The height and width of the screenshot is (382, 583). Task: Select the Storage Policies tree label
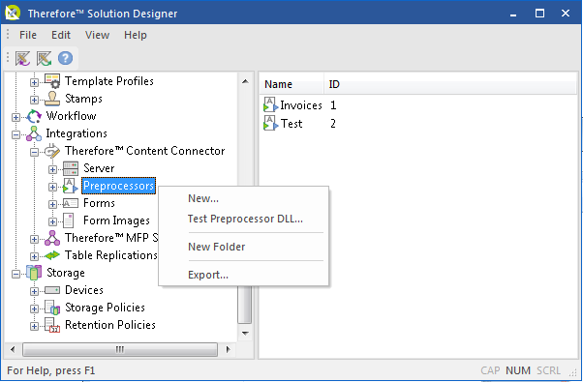coord(105,308)
